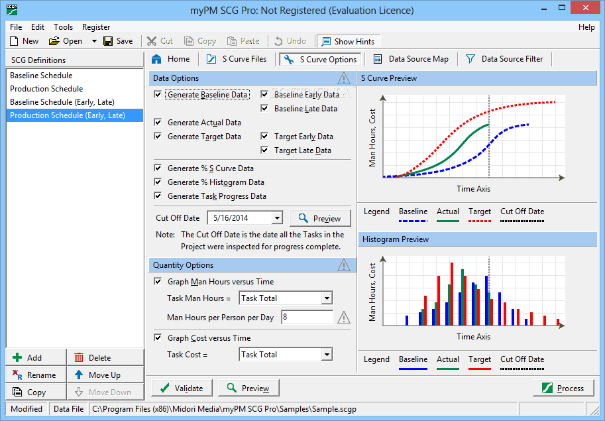Select Production Schedule definition

click(75, 89)
